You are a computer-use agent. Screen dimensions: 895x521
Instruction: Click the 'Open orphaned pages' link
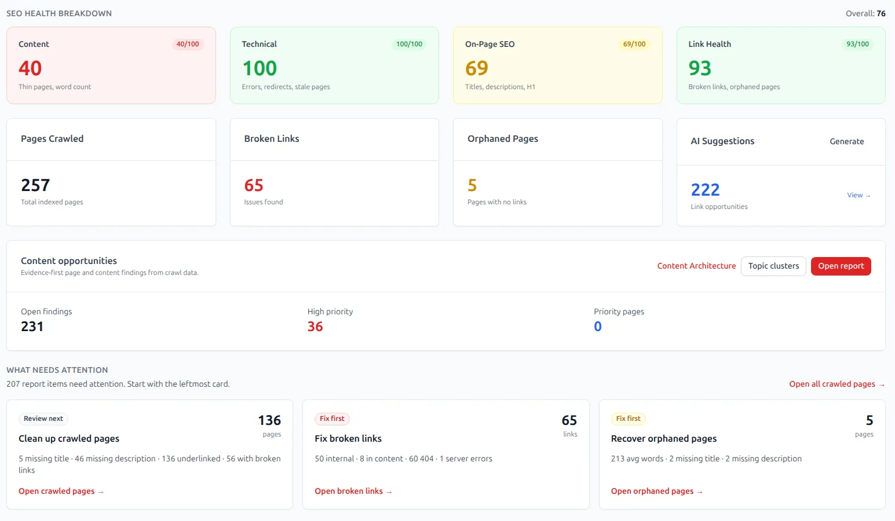(x=656, y=491)
